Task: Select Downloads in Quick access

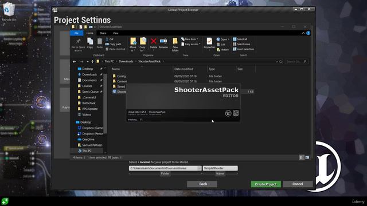Action: (90, 74)
